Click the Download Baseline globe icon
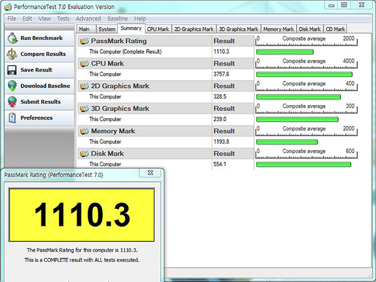The width and height of the screenshot is (376, 282). pyautogui.click(x=12, y=86)
